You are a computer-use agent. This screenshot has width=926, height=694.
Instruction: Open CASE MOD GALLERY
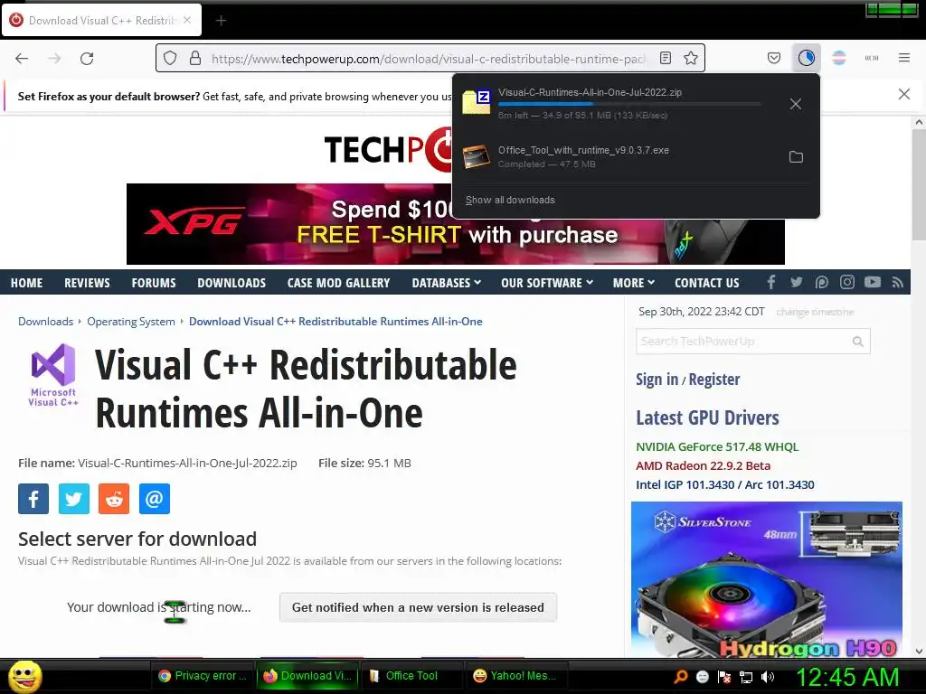coord(338,283)
